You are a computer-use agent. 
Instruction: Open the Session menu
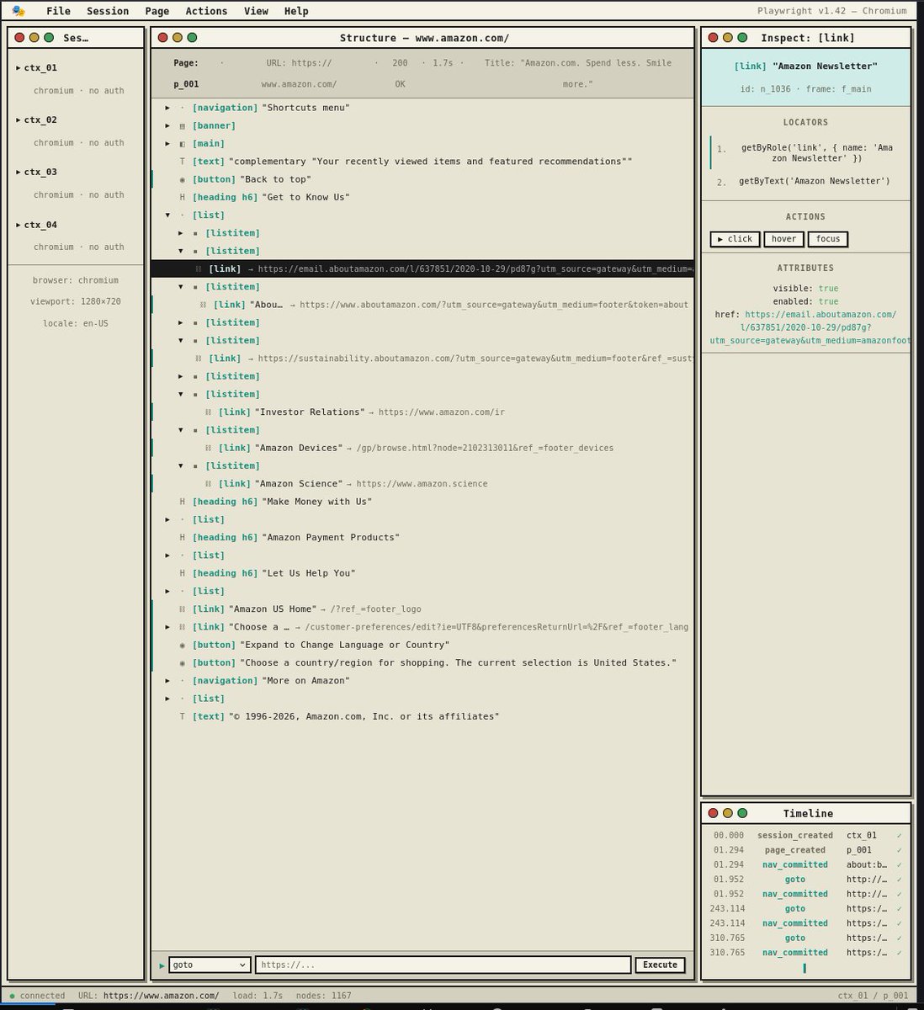[x=108, y=11]
